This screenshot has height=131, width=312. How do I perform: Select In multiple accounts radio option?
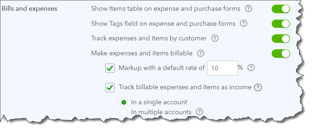click(124, 112)
